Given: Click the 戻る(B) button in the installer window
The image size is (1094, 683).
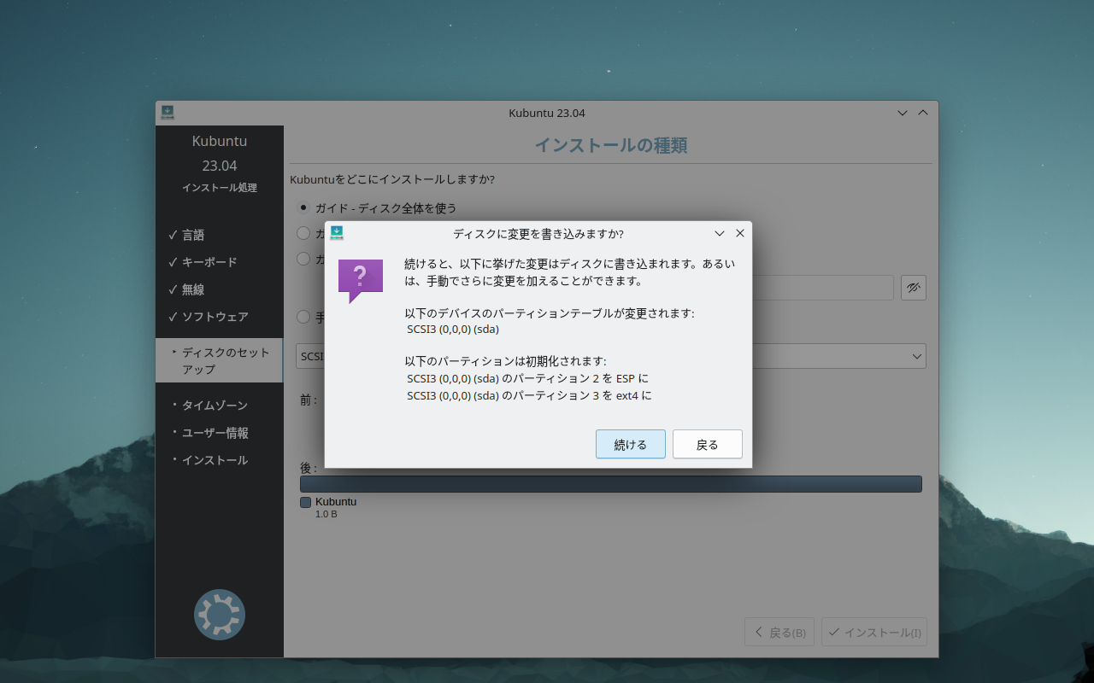Looking at the screenshot, I should 779,633.
